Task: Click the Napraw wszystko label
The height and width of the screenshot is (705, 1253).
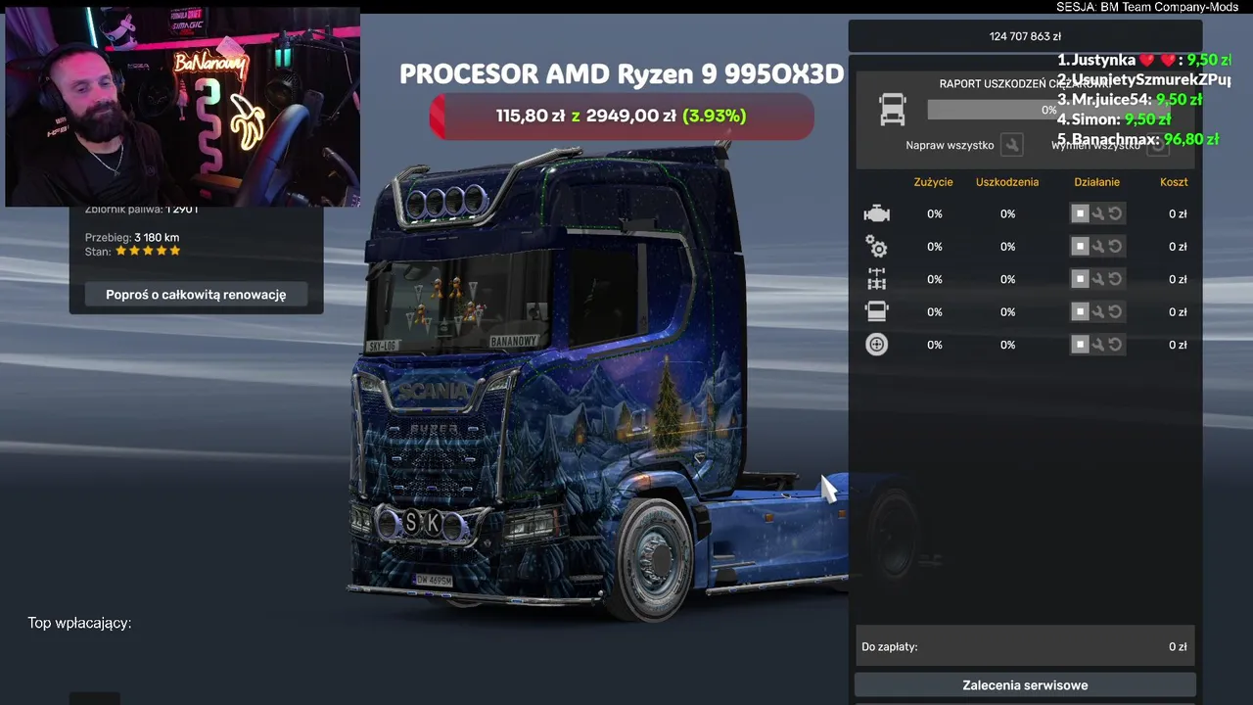Action: coord(950,145)
